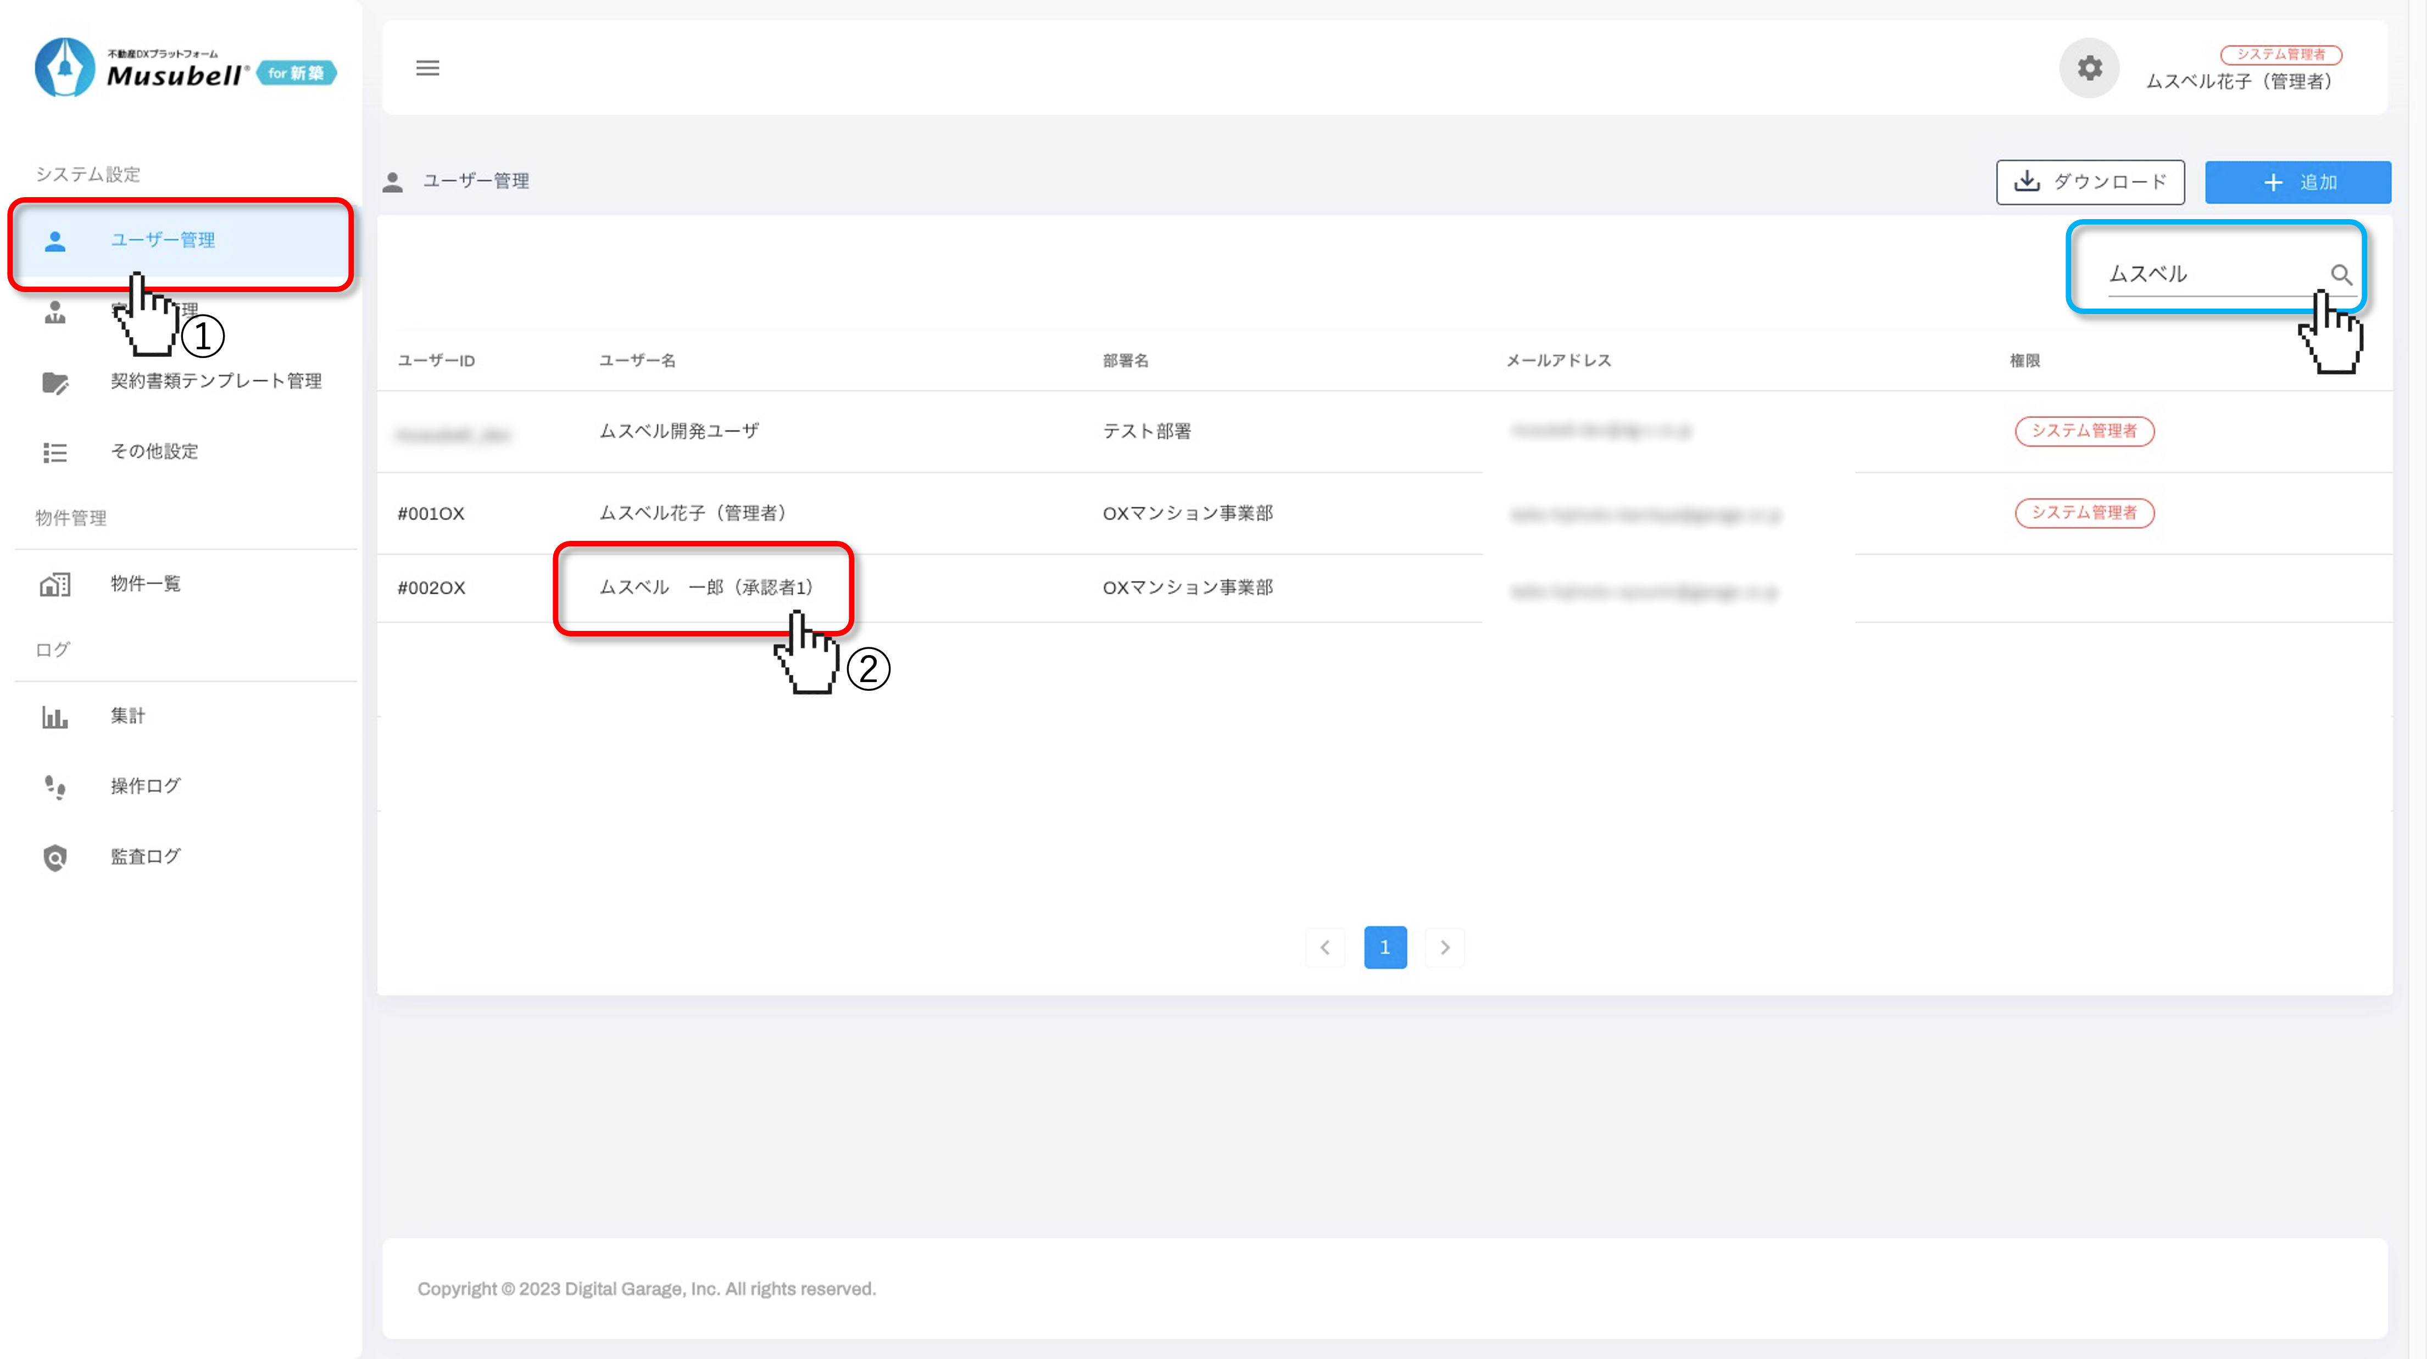Image resolution: width=2427 pixels, height=1359 pixels.
Task: Click the その他設定 list icon
Action: pyautogui.click(x=55, y=453)
